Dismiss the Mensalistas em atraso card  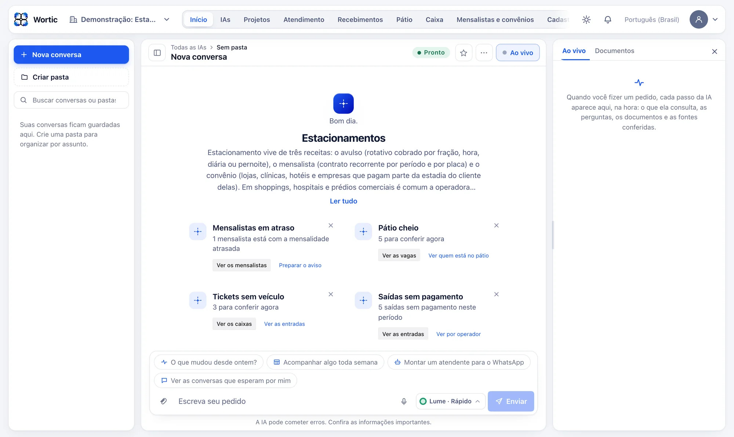pos(331,225)
